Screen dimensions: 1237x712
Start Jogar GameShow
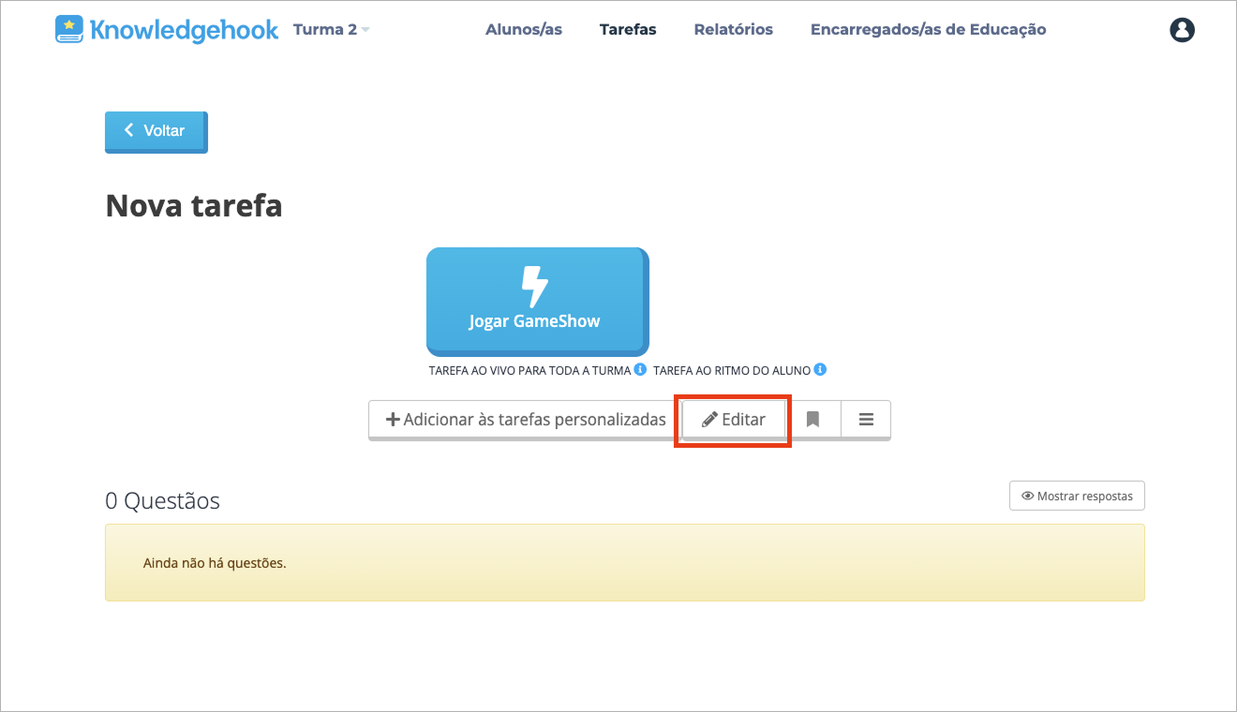[537, 302]
